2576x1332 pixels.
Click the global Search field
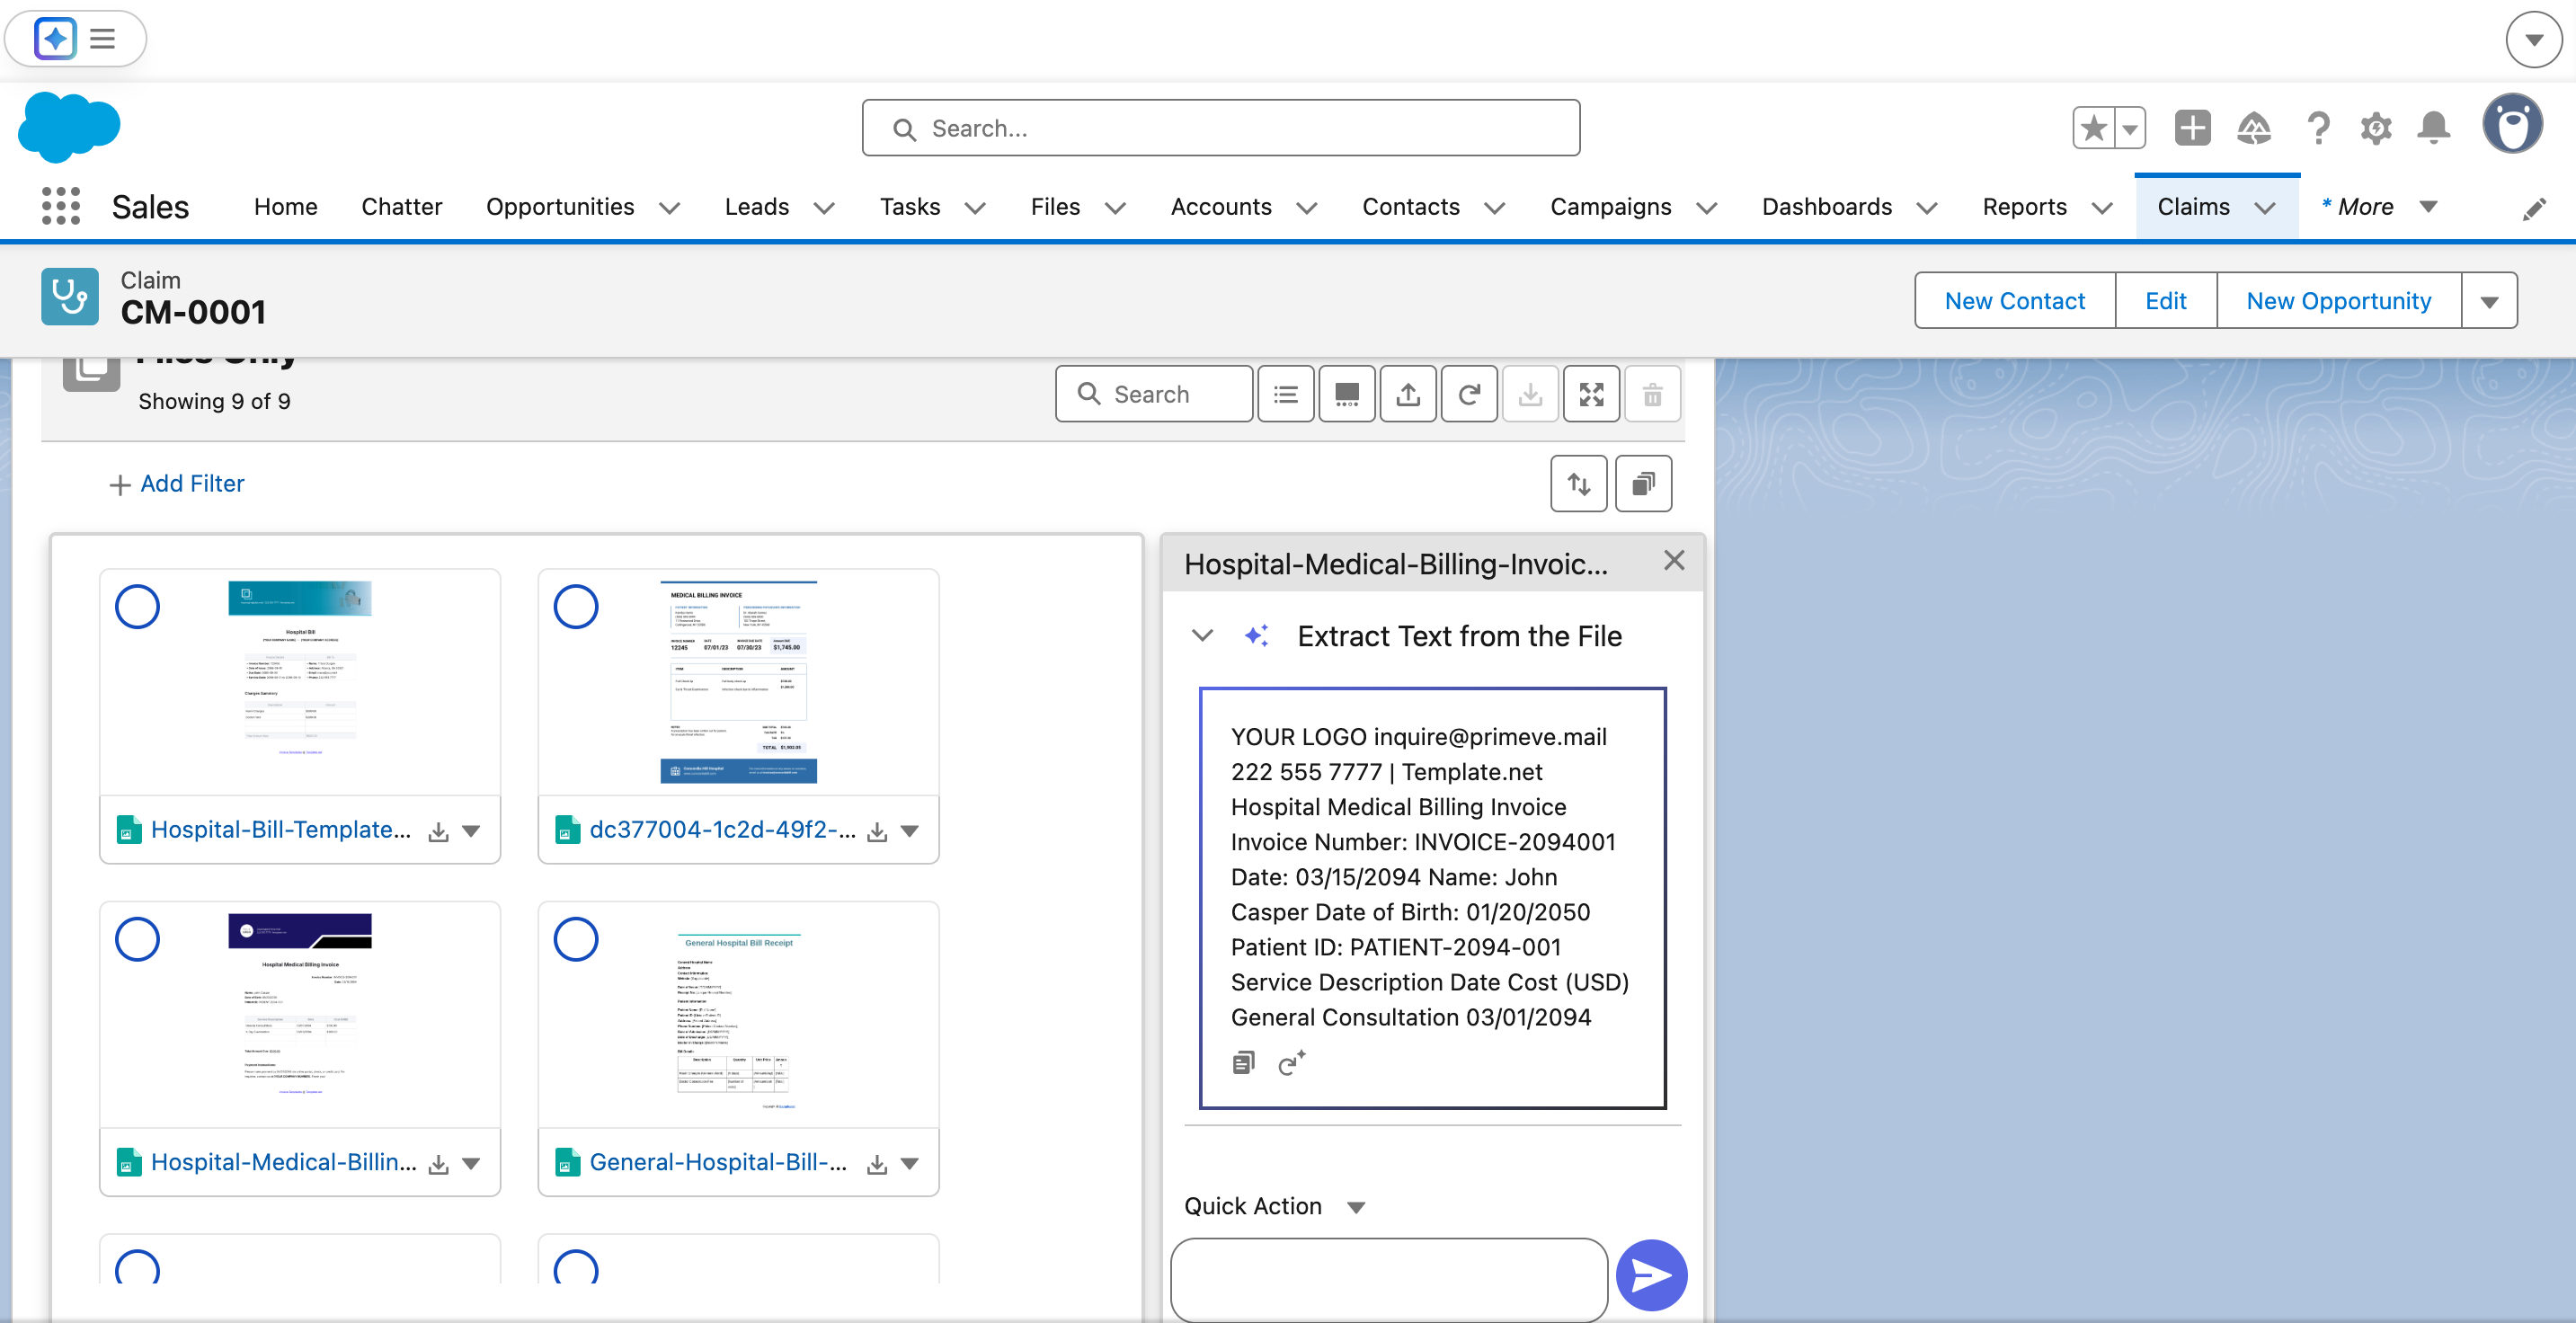(x=1220, y=129)
